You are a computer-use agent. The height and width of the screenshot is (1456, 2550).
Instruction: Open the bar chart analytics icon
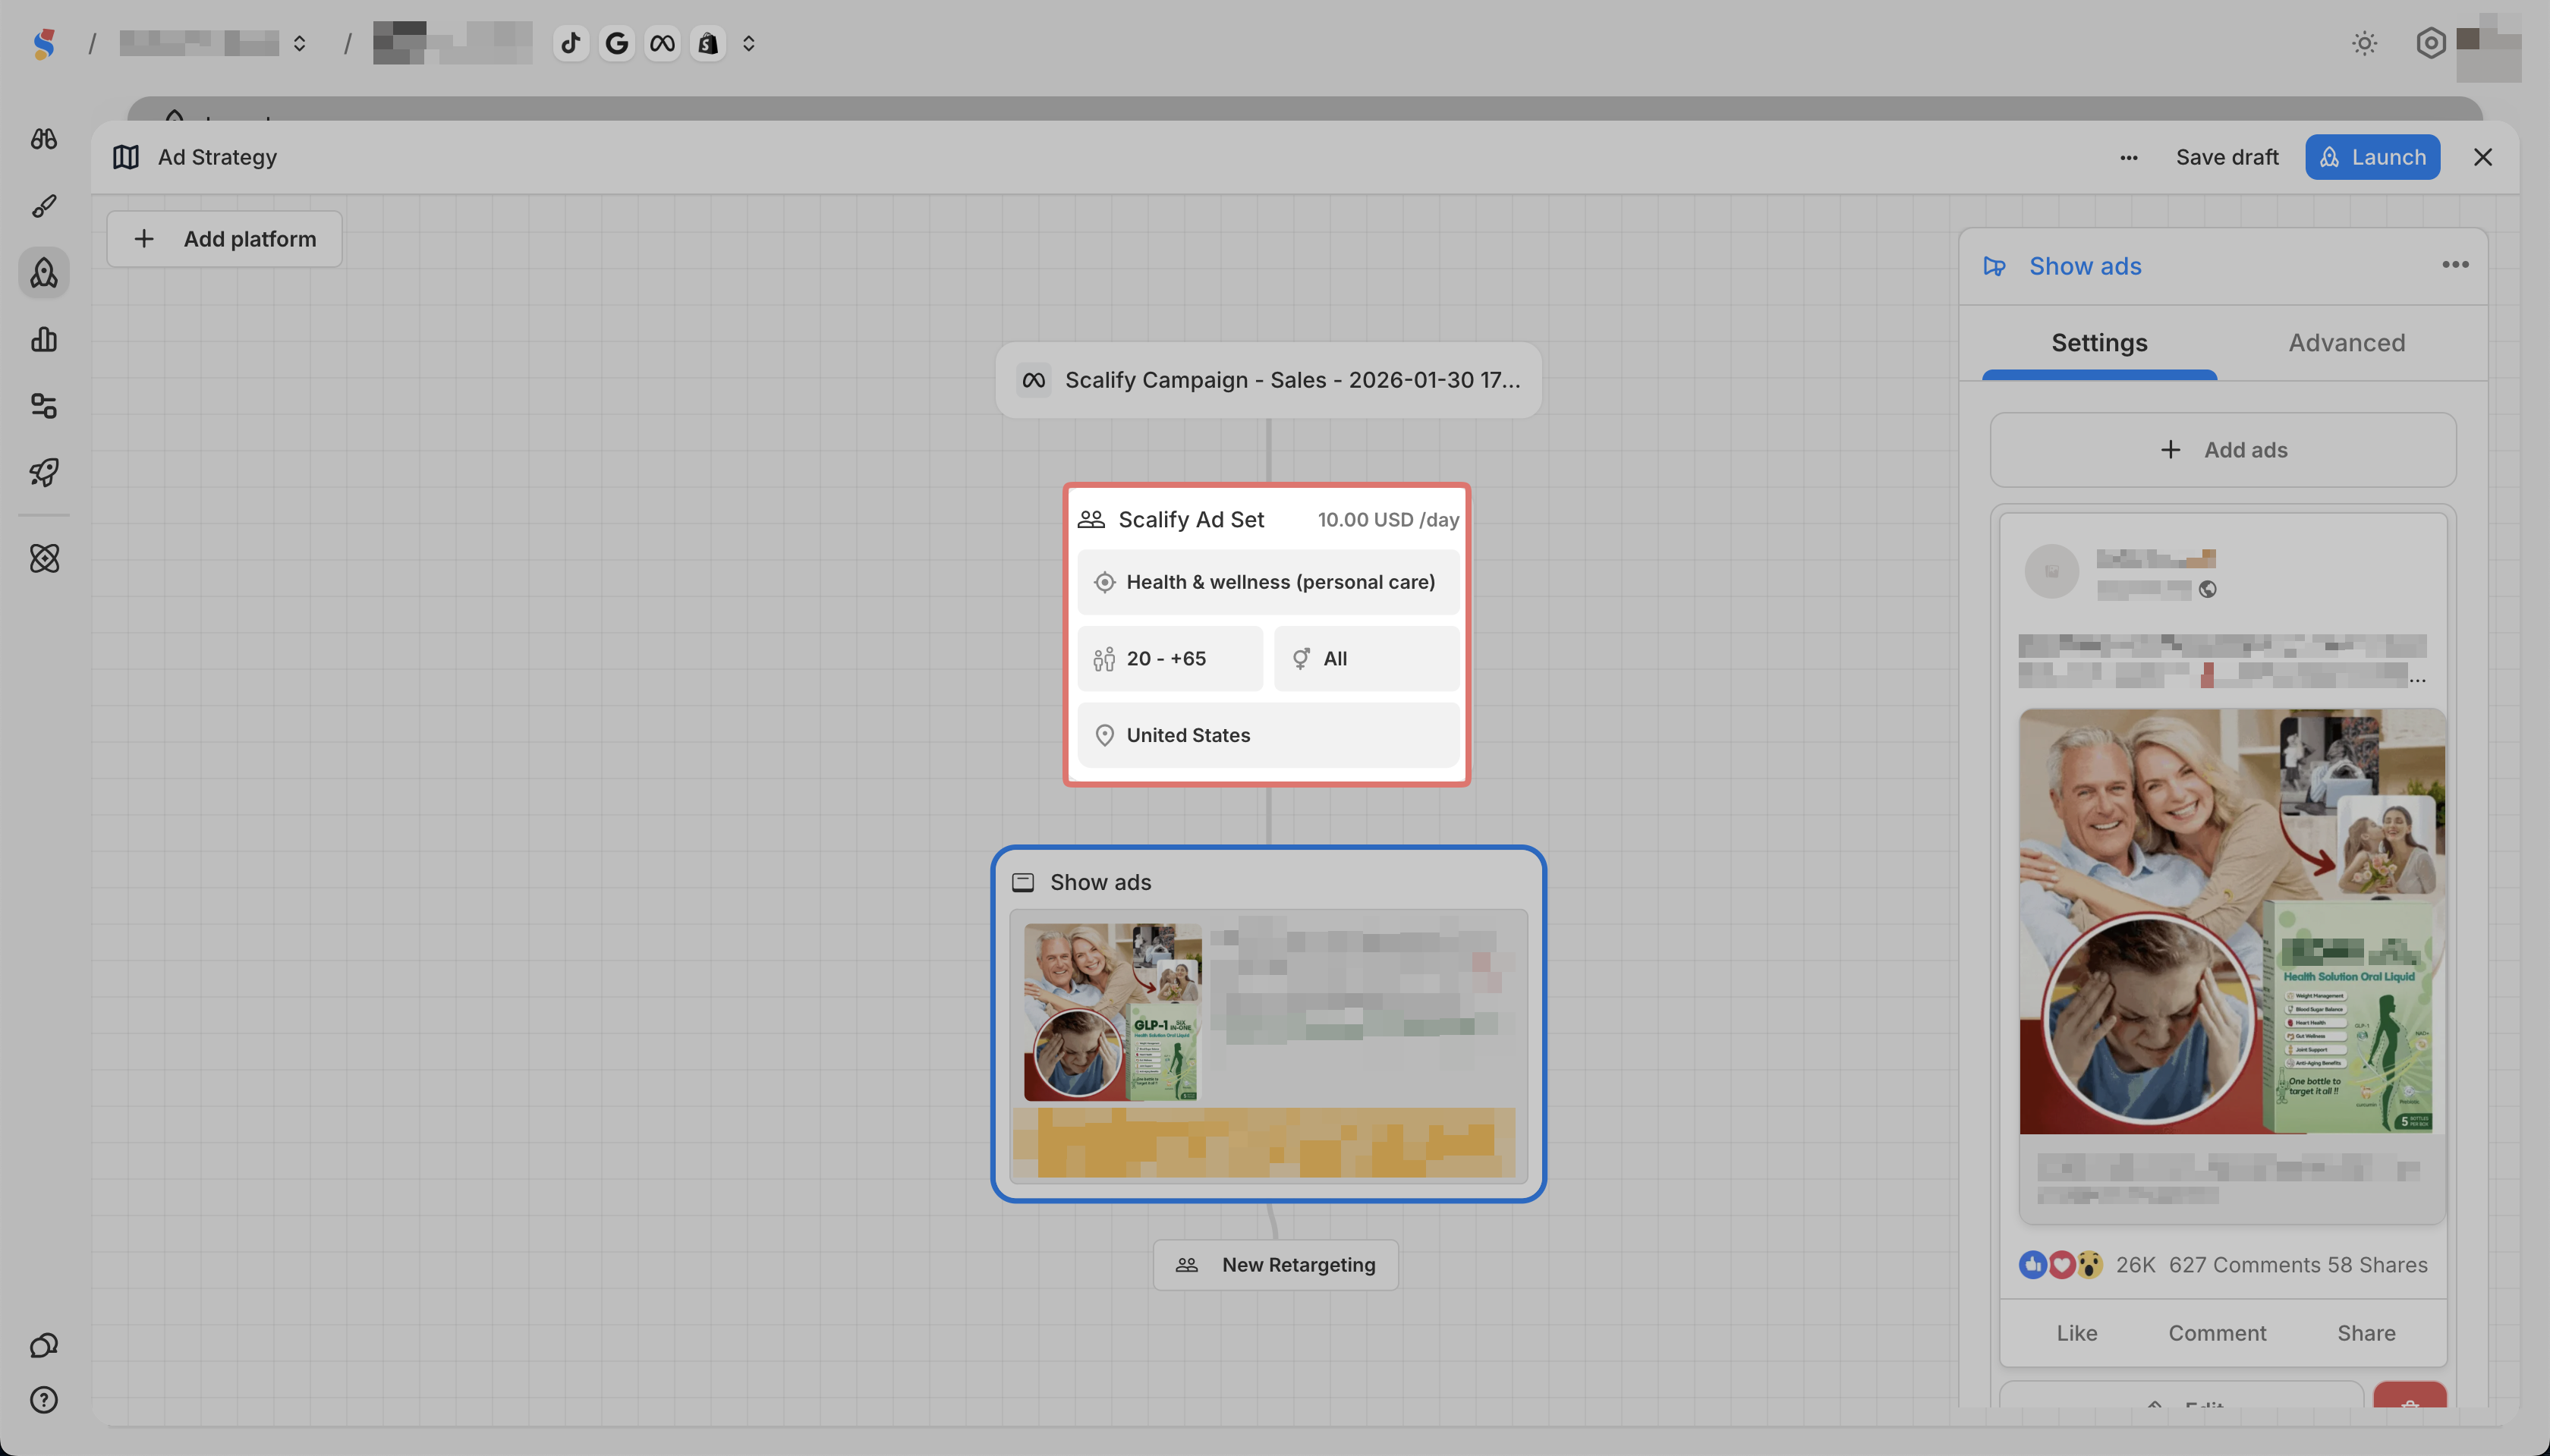[44, 339]
